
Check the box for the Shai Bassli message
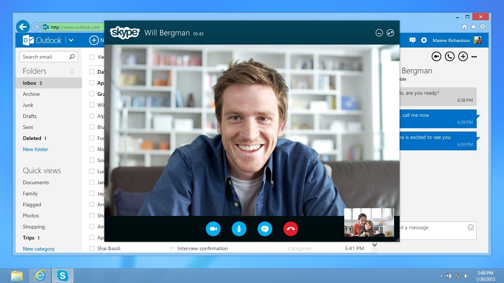click(x=92, y=249)
